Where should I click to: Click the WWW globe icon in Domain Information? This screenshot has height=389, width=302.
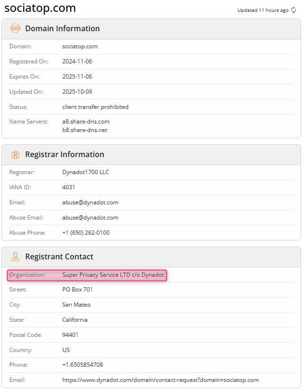(15, 28)
